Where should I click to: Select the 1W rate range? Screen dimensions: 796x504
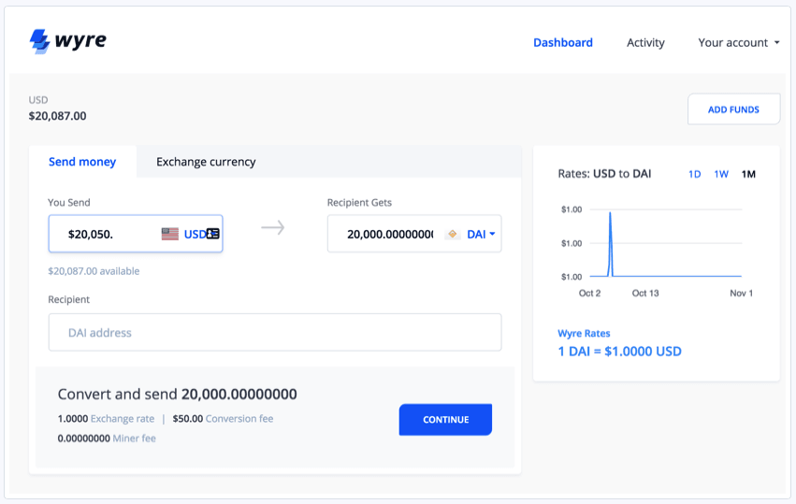721,174
